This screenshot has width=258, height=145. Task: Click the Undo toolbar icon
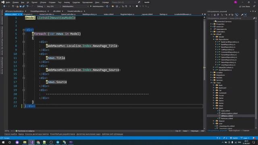point(27,6)
